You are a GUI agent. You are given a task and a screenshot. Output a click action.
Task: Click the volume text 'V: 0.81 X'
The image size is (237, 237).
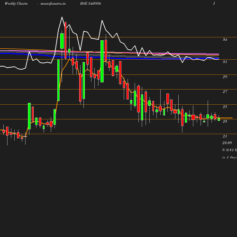pos(229,150)
